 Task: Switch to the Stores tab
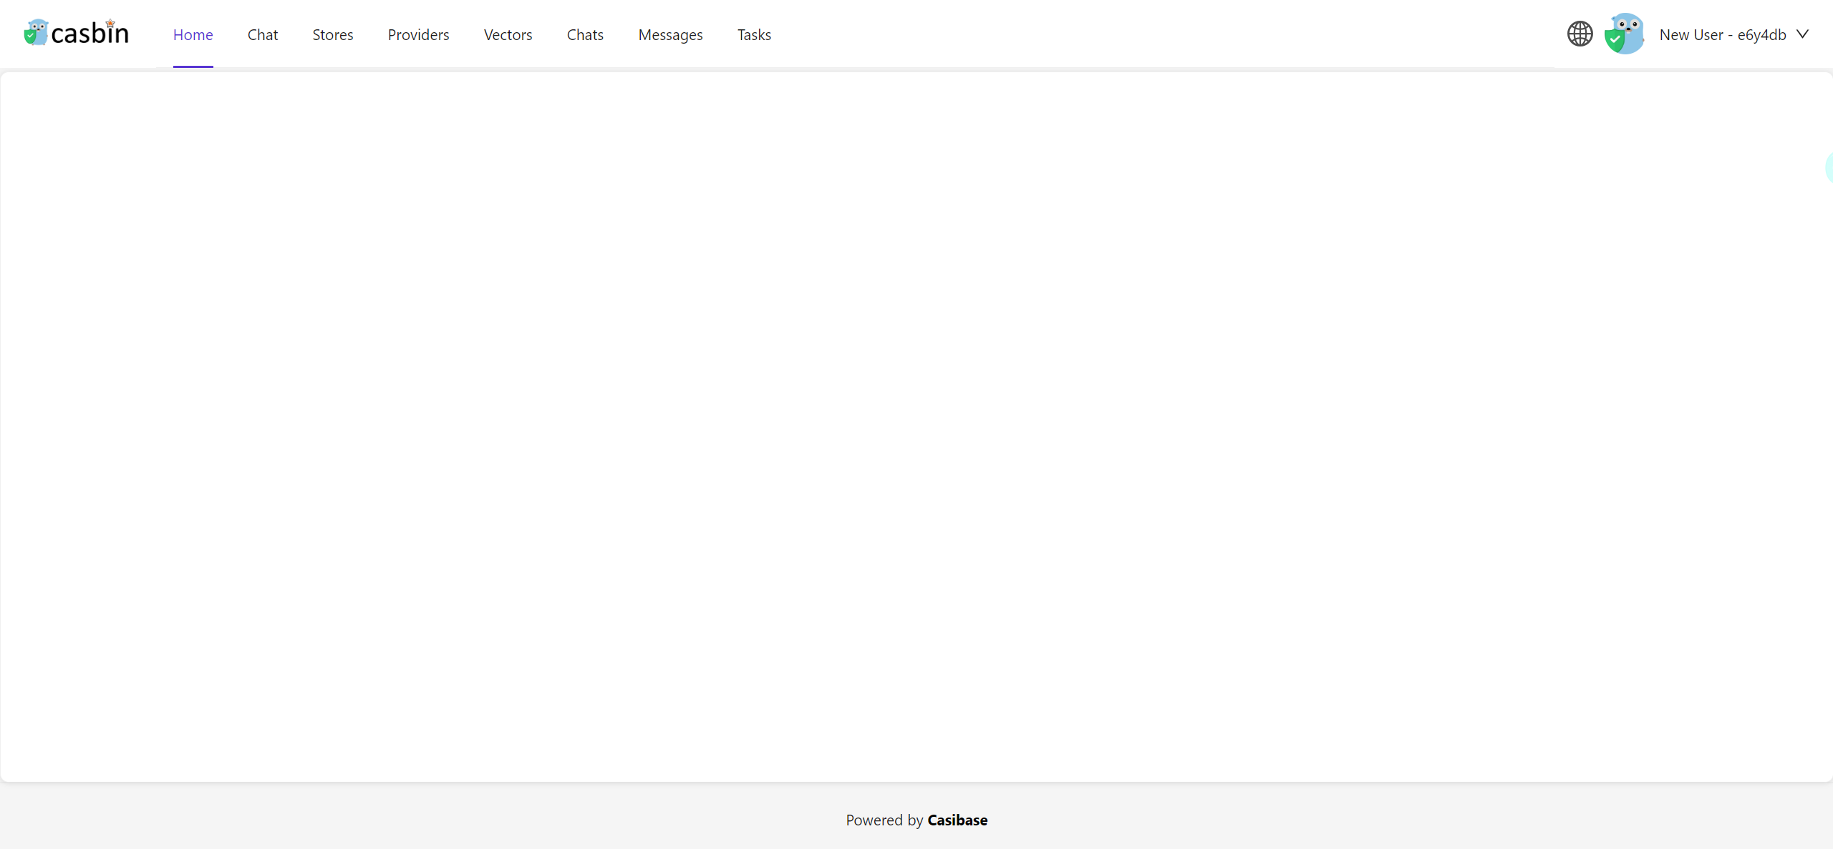coord(332,34)
